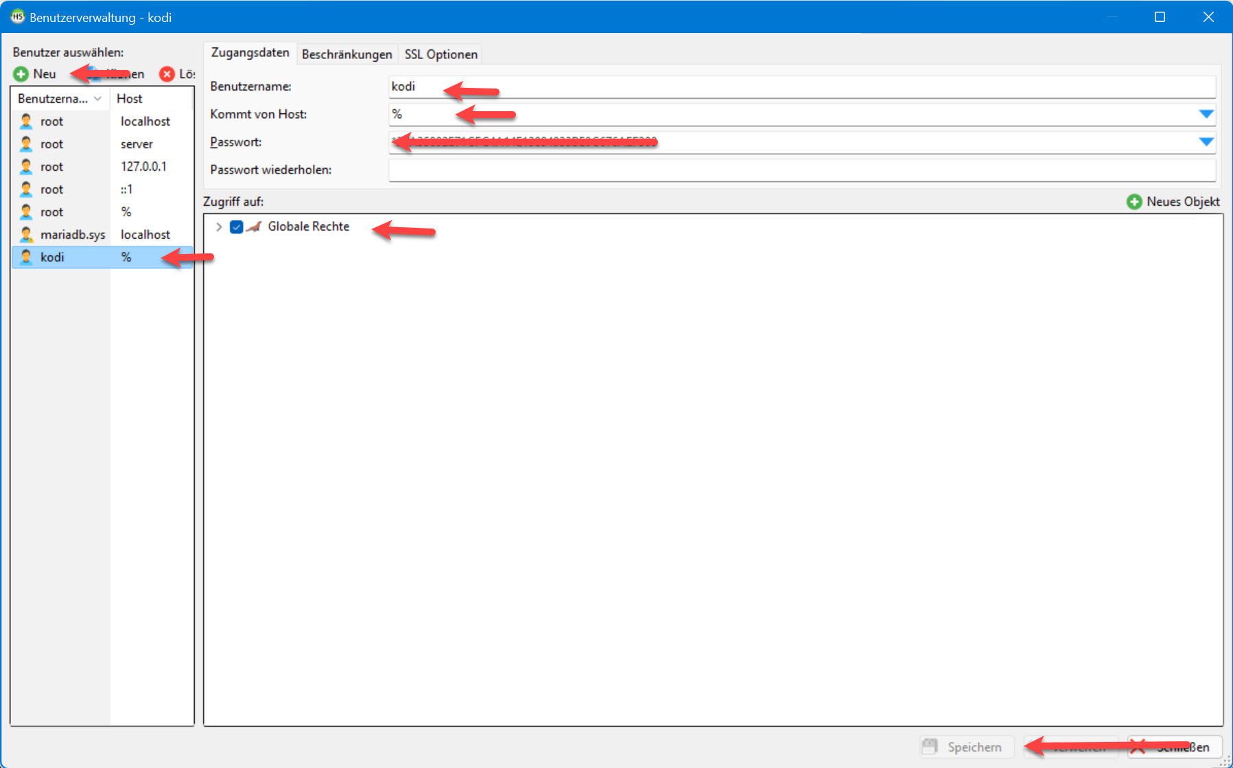Select the server host entry
Image resolution: width=1233 pixels, height=768 pixels.
point(137,144)
